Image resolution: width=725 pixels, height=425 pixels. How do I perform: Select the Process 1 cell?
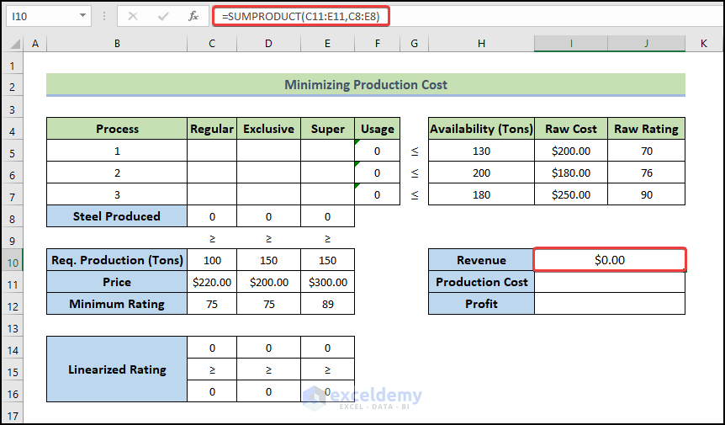[x=117, y=151]
